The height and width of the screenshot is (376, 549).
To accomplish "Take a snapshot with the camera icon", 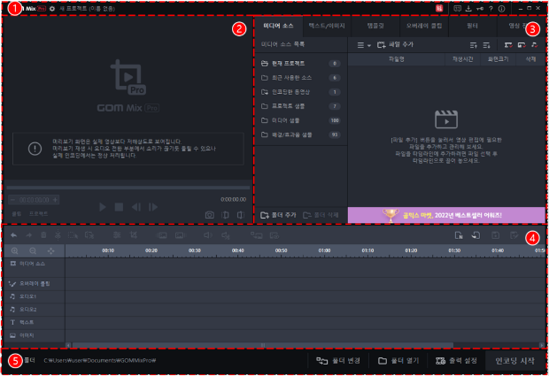I will 210,214.
